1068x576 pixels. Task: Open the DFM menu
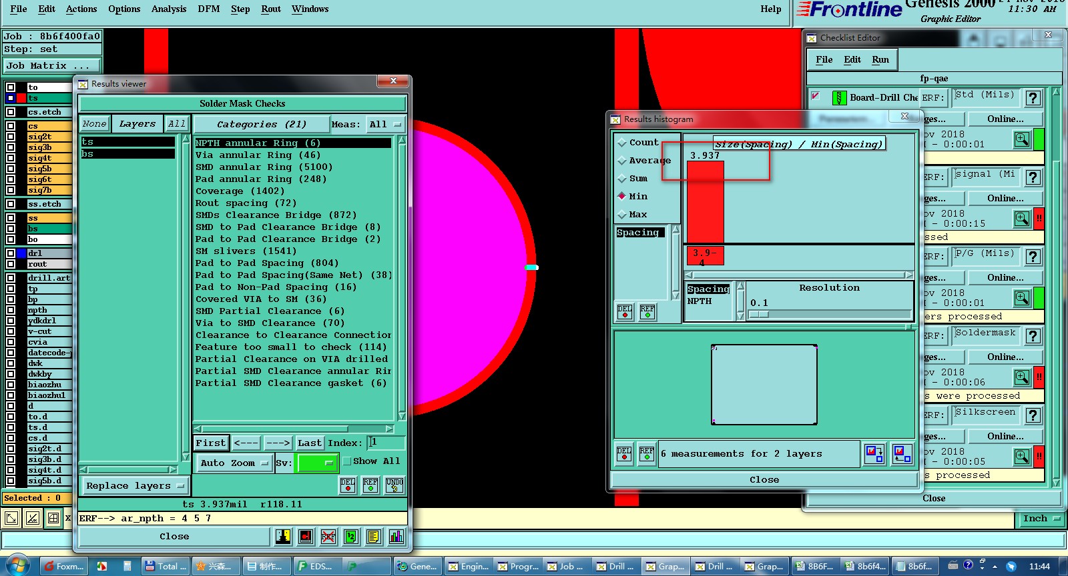pos(209,9)
